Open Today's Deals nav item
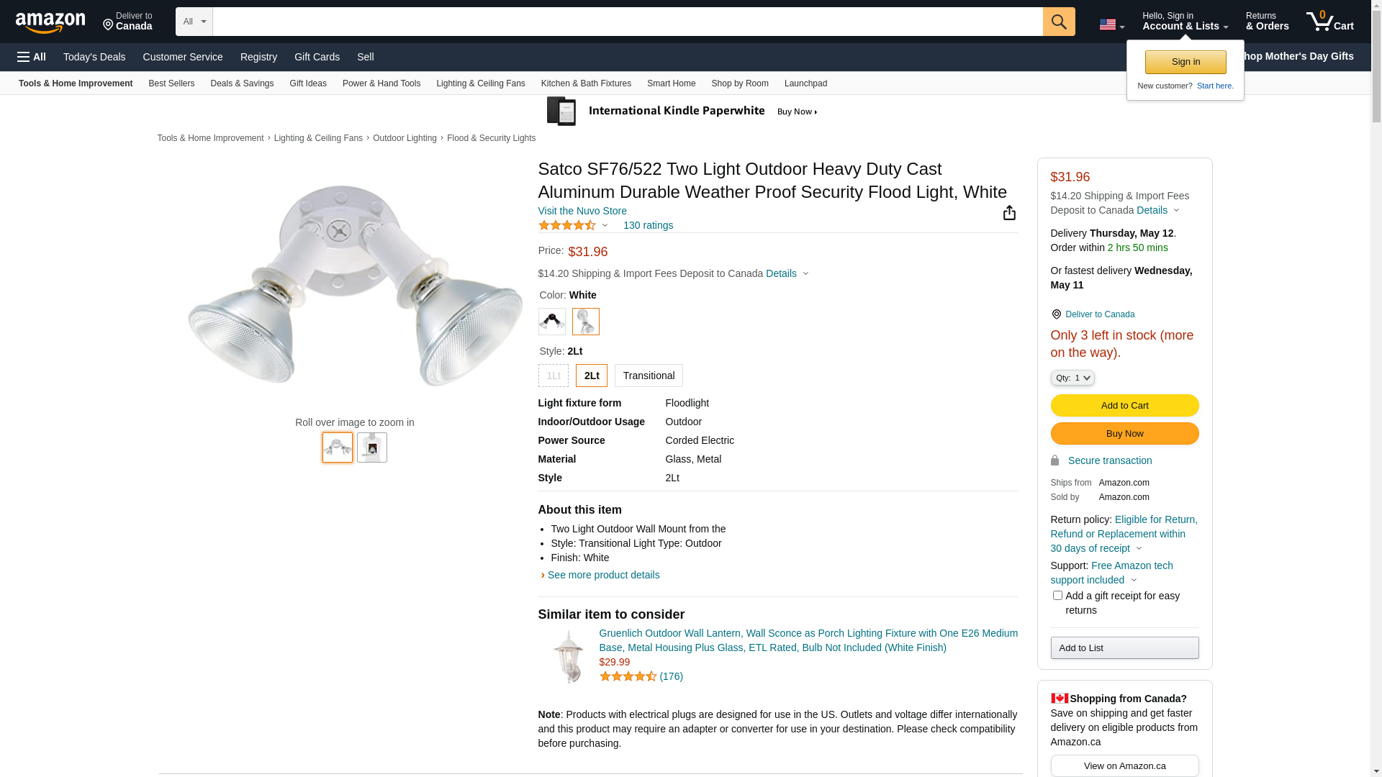 [94, 57]
